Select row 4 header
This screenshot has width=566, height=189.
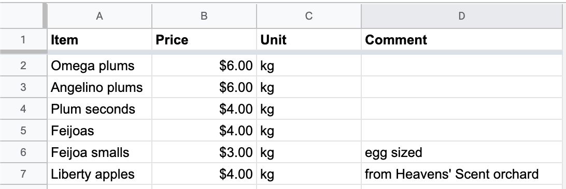point(23,109)
